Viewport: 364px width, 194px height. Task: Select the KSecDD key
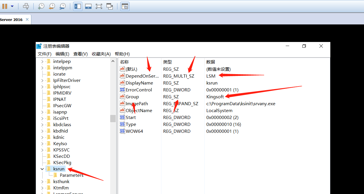[61, 156]
